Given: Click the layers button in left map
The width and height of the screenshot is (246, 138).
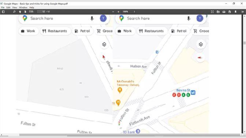Looking at the screenshot, I should click(104, 45).
